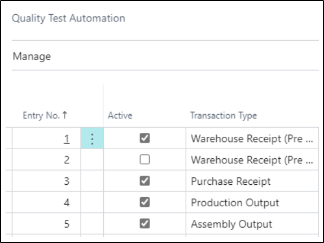Viewport: 324px width, 243px height.
Task: Untick Active for Assembly Output row
Action: [x=145, y=224]
